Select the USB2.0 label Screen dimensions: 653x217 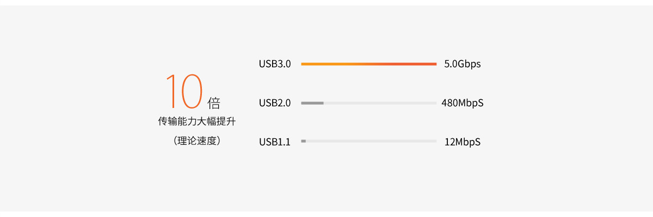tap(275, 103)
